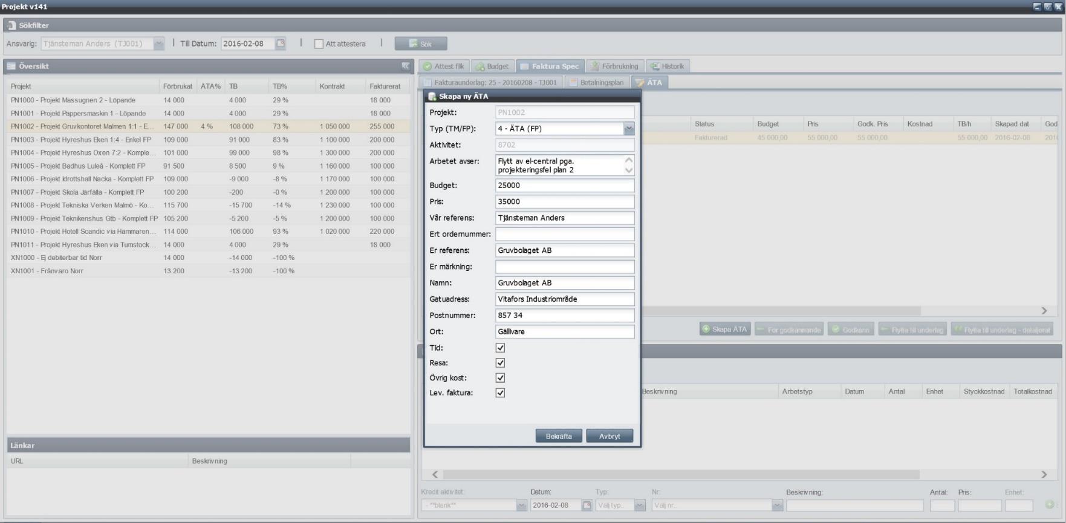Uncheck the Lev. faktura checkbox

(500, 393)
